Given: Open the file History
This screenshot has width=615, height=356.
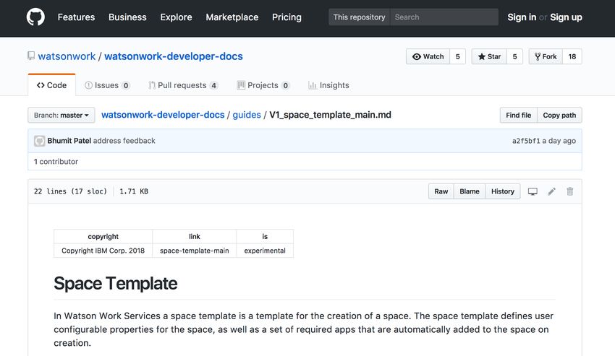Looking at the screenshot, I should click(503, 191).
